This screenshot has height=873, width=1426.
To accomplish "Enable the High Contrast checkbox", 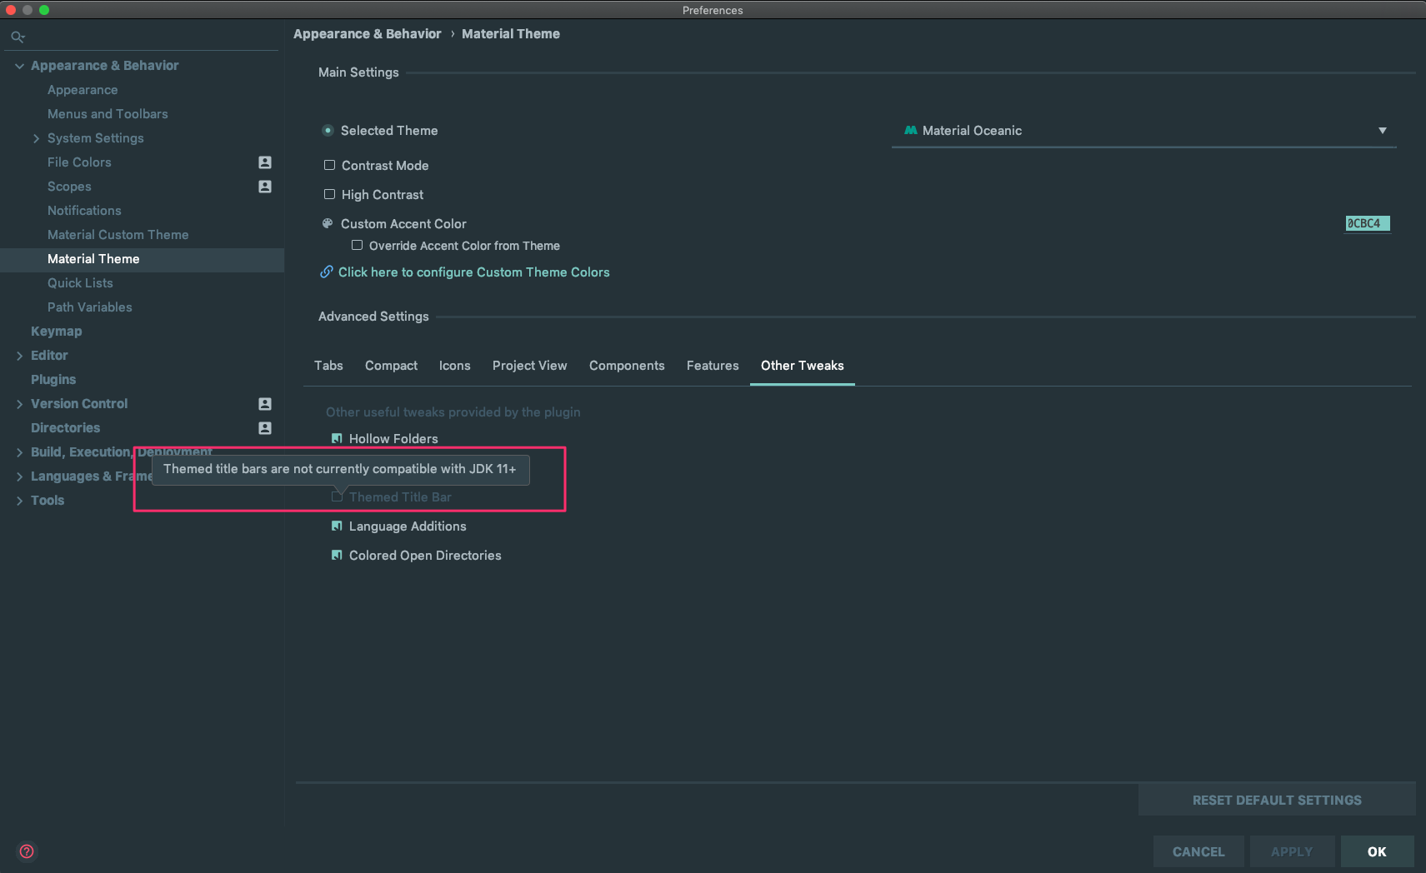I will 329,194.
